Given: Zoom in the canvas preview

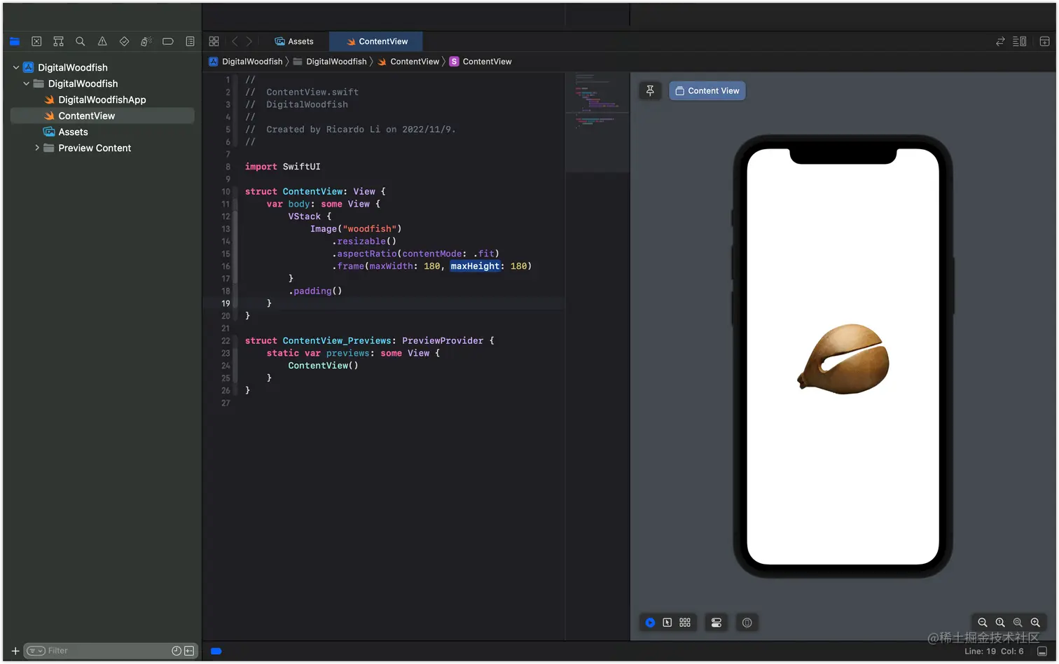Looking at the screenshot, I should tap(1035, 623).
